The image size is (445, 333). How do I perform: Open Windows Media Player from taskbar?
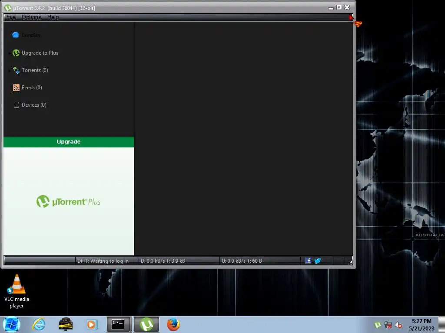tap(91, 324)
